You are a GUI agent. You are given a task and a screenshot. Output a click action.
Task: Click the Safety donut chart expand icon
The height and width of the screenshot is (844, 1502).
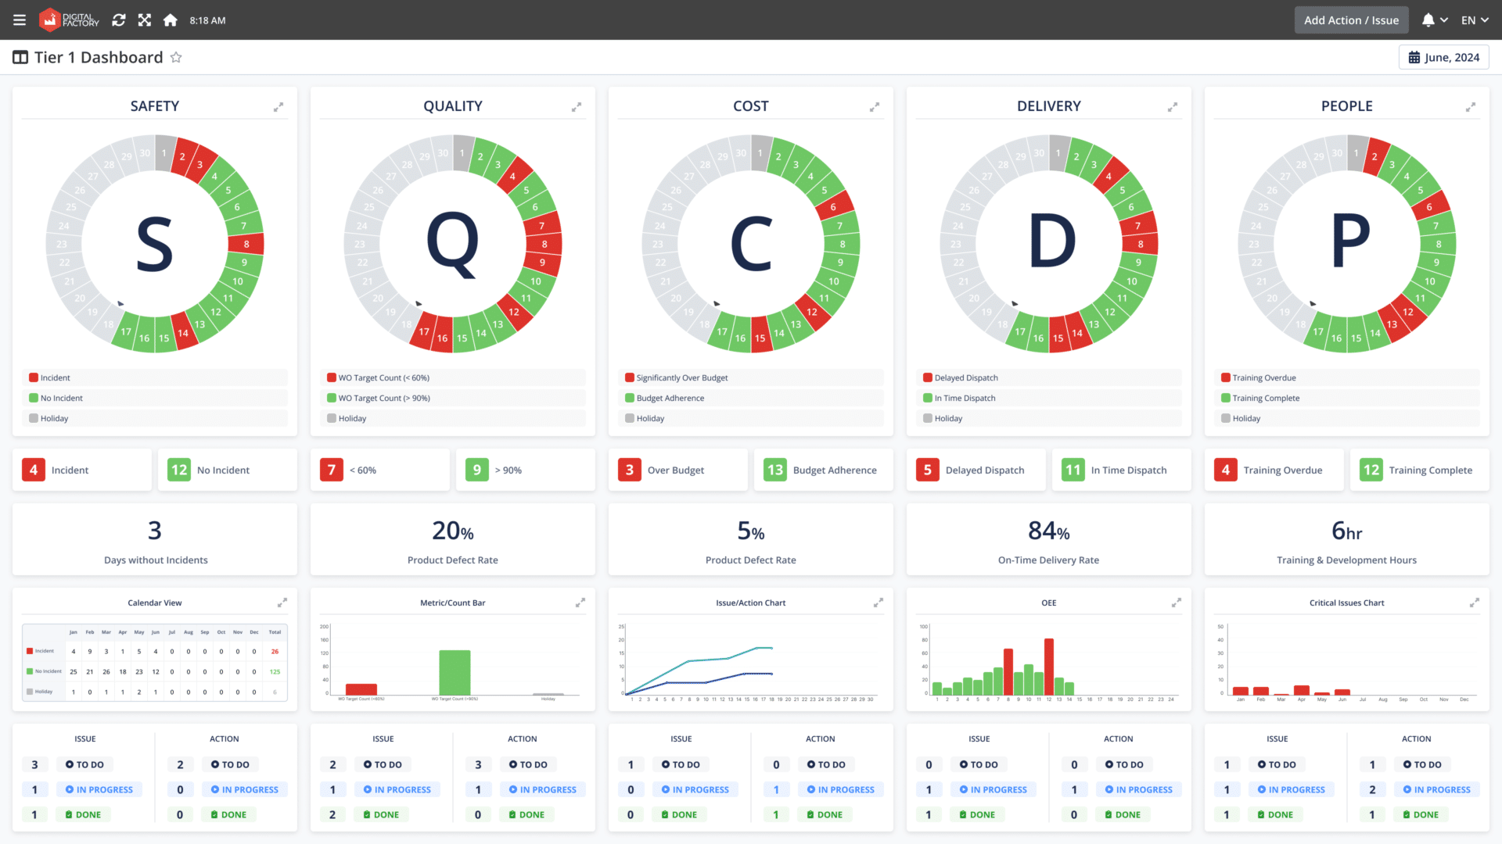click(x=278, y=107)
